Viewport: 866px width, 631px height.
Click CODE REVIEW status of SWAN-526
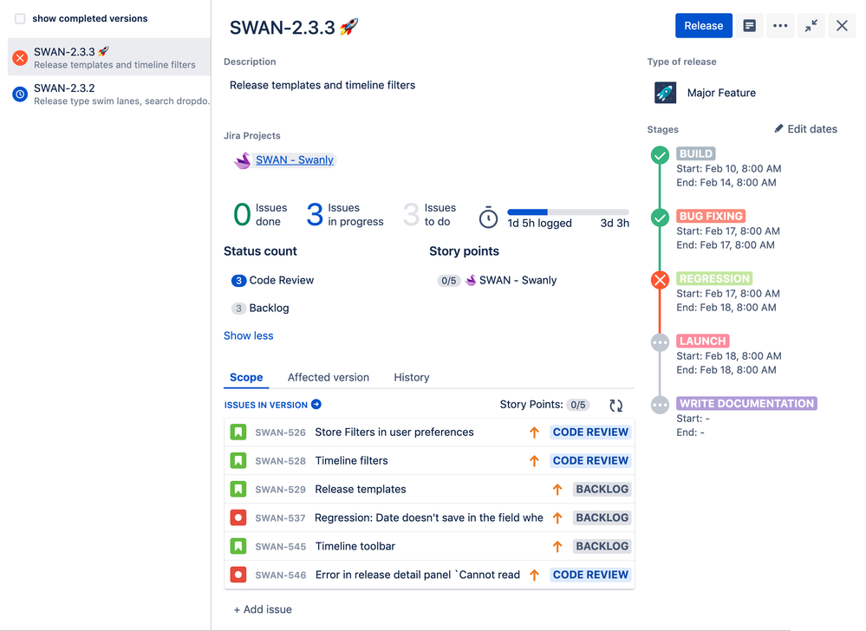coord(590,433)
